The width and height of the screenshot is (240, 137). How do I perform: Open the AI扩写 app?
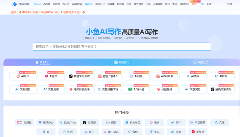tap(221, 76)
